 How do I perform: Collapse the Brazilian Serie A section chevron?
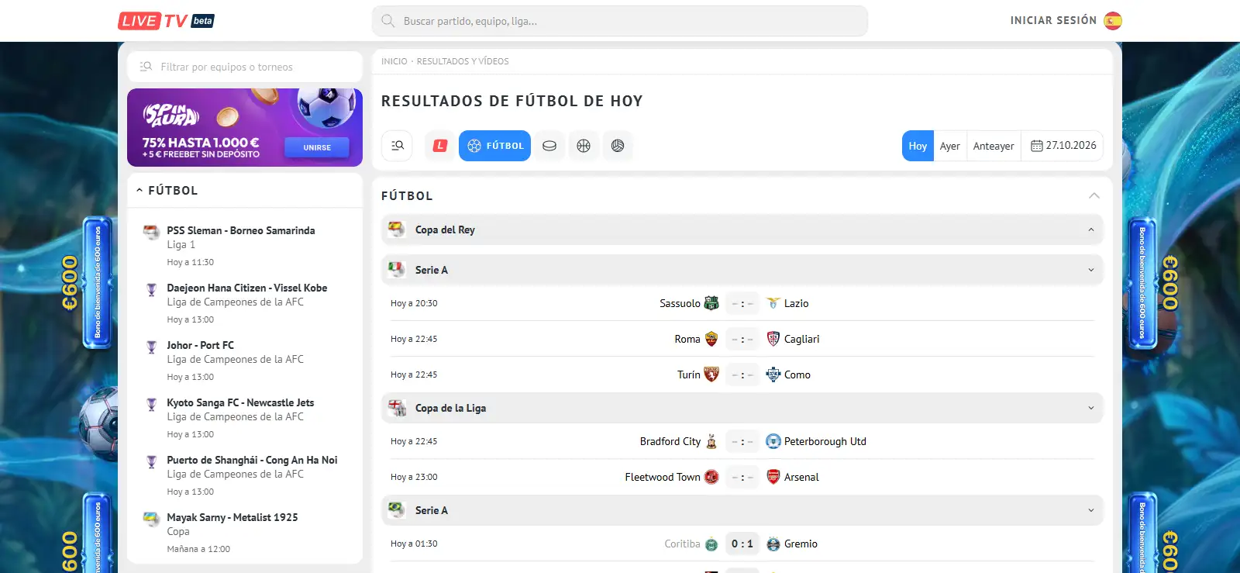pos(1091,510)
